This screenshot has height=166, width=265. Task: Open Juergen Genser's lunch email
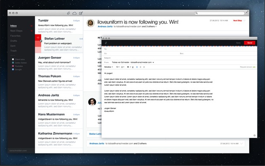click(x=59, y=62)
